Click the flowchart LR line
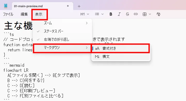The height and width of the screenshot is (101, 186). coord(16,70)
